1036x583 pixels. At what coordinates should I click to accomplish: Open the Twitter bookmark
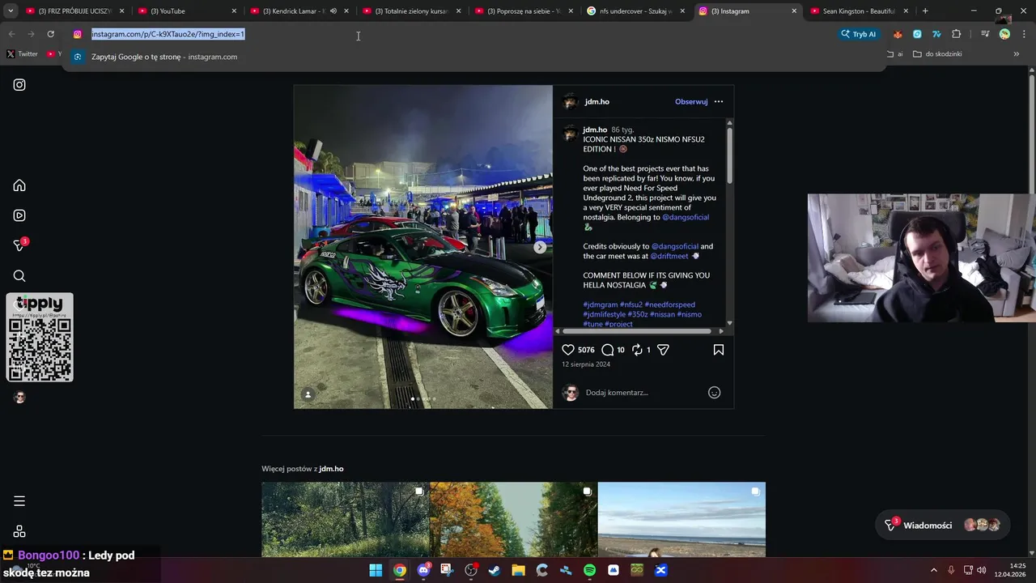point(23,54)
